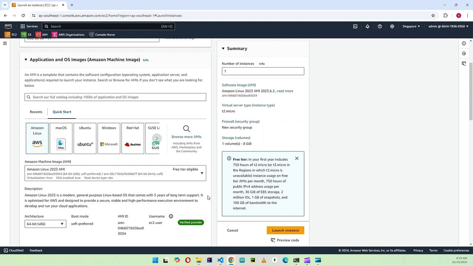Open Chrome profile avatar
This screenshot has height=266, width=473.
459,16
